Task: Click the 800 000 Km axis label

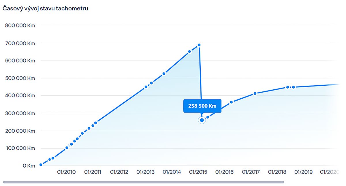Action: (20, 25)
